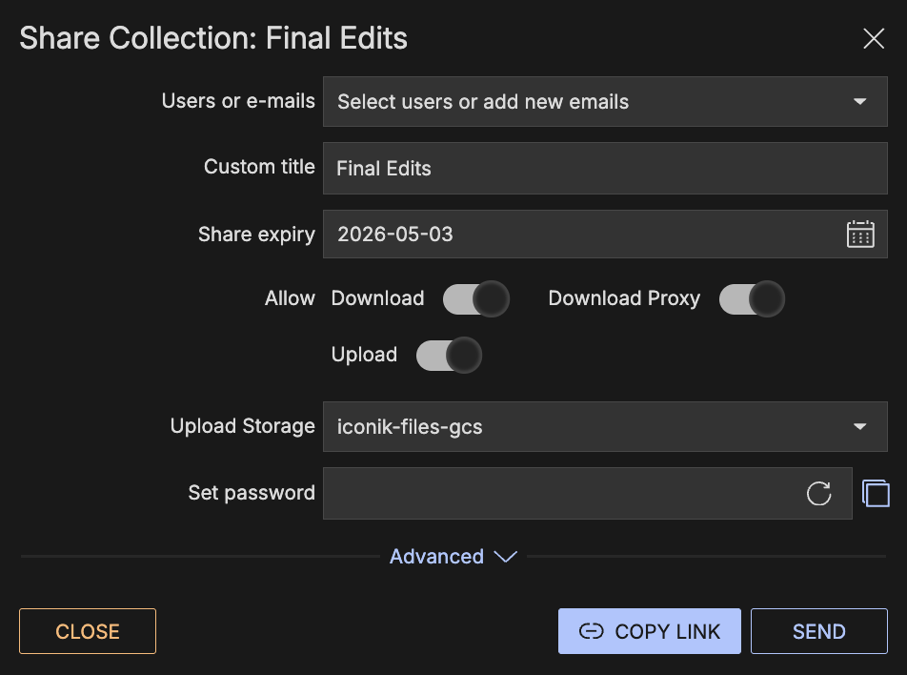Viewport: 907px width, 675px height.
Task: Click the Custom title field
Action: click(605, 169)
